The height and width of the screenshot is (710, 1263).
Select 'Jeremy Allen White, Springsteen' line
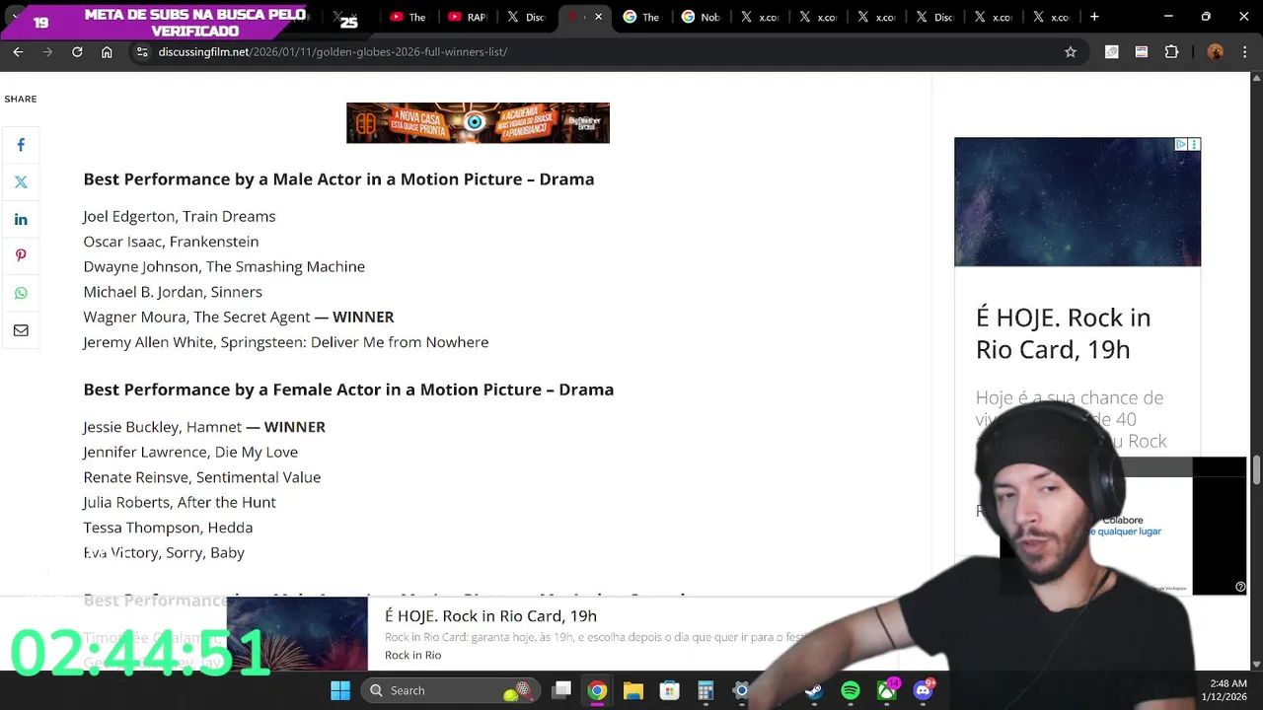click(286, 342)
